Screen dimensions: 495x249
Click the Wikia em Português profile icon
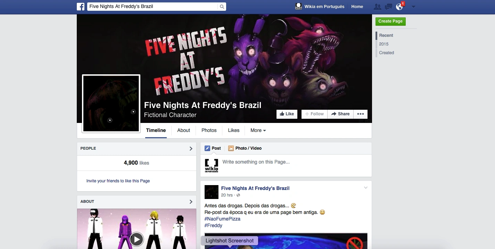tap(298, 7)
